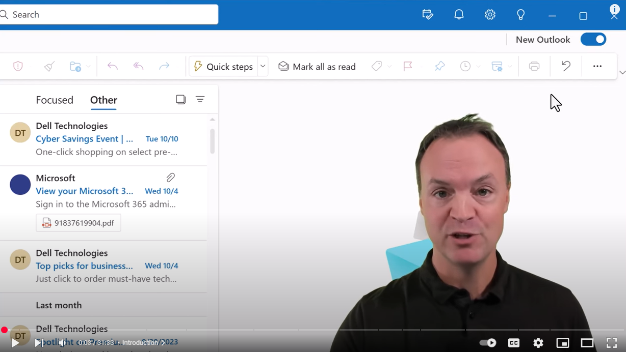
Task: Expand the Quick steps dropdown arrow
Action: pos(263,66)
